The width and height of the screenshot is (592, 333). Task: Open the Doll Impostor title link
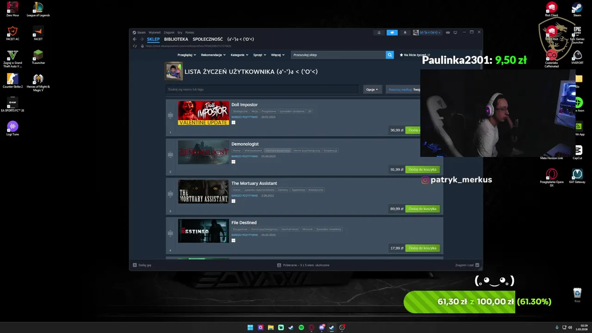[x=244, y=105]
